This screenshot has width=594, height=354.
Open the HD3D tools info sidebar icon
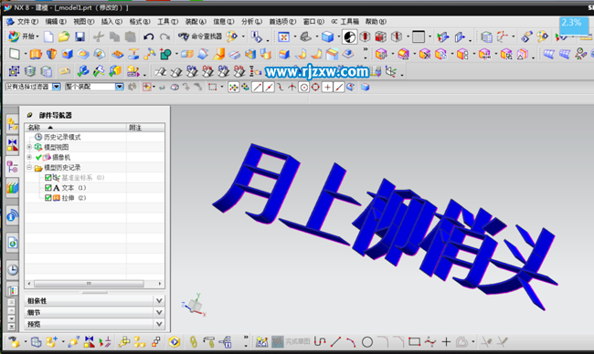pyautogui.click(x=12, y=215)
